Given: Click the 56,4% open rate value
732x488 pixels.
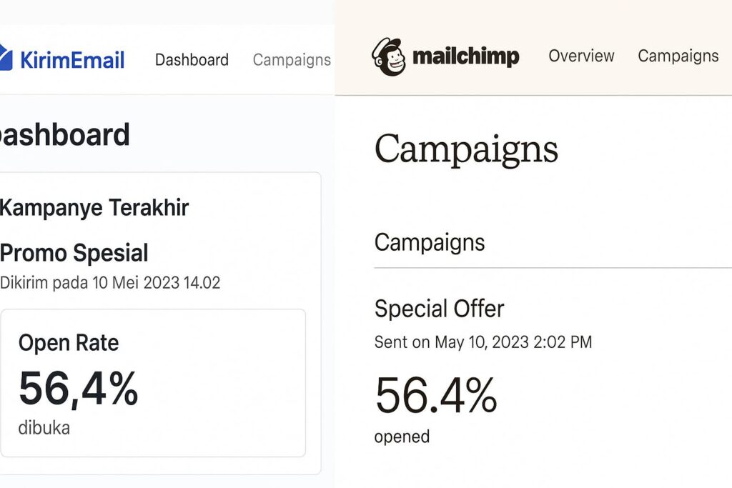Looking at the screenshot, I should pos(78,388).
